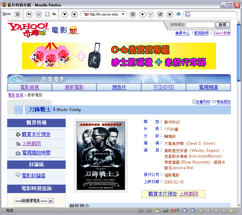Open the Gmail notifier in status bar

[174, 211]
